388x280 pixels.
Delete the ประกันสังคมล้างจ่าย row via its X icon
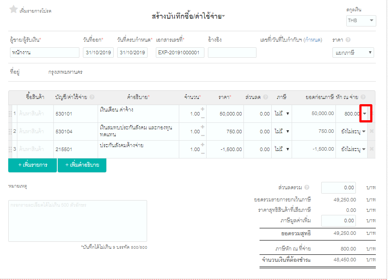pyautogui.click(x=372, y=149)
